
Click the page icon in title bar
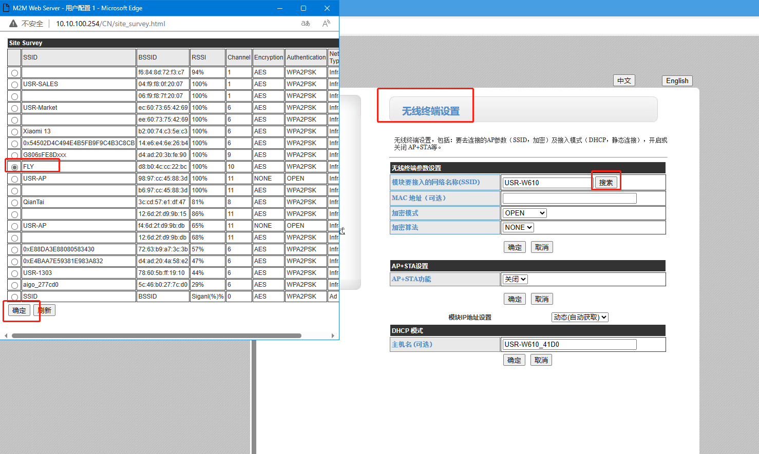pos(7,8)
